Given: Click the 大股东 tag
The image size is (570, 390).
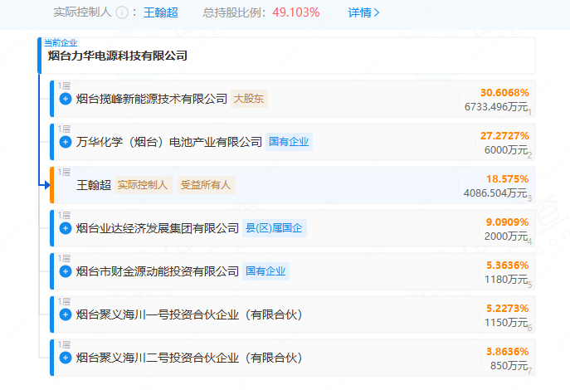Looking at the screenshot, I should tap(249, 99).
